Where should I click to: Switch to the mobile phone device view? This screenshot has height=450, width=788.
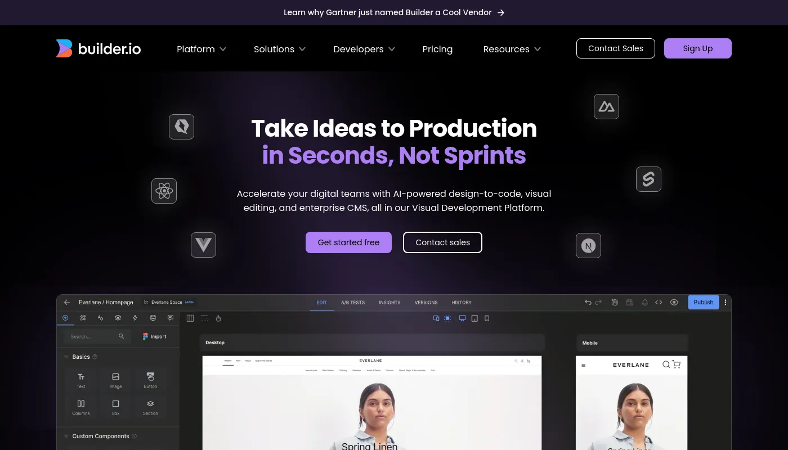[487, 318]
